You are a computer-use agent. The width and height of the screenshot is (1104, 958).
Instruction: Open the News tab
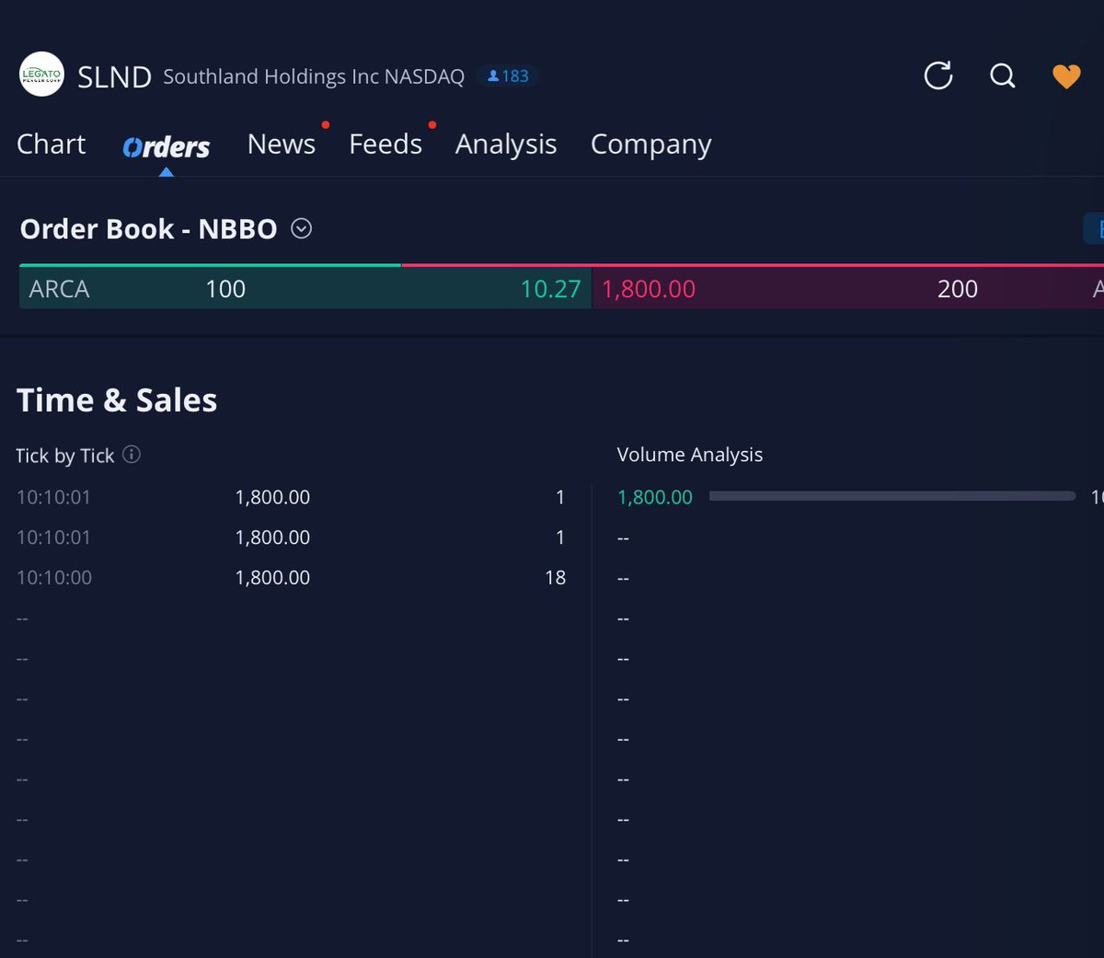point(282,144)
